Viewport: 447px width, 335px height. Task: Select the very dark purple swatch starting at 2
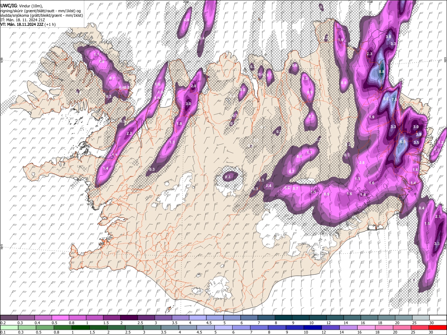[x=129, y=318]
